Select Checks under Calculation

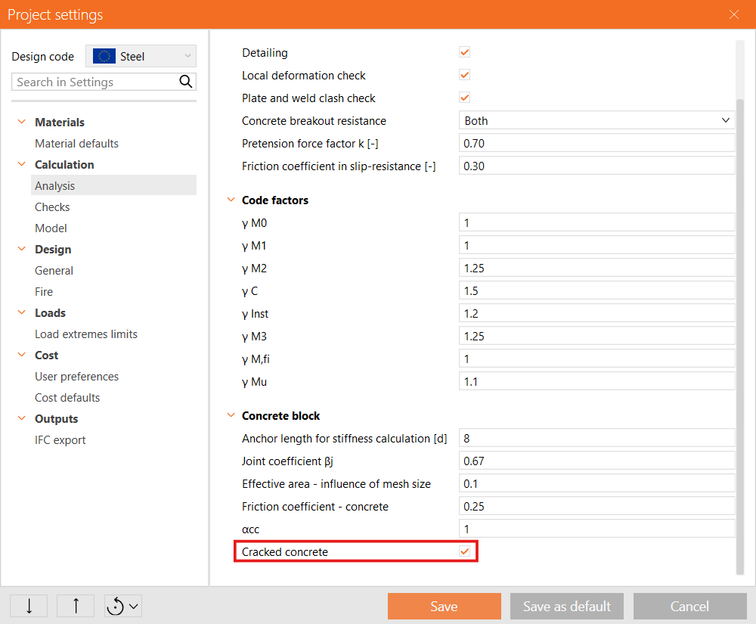(x=52, y=207)
